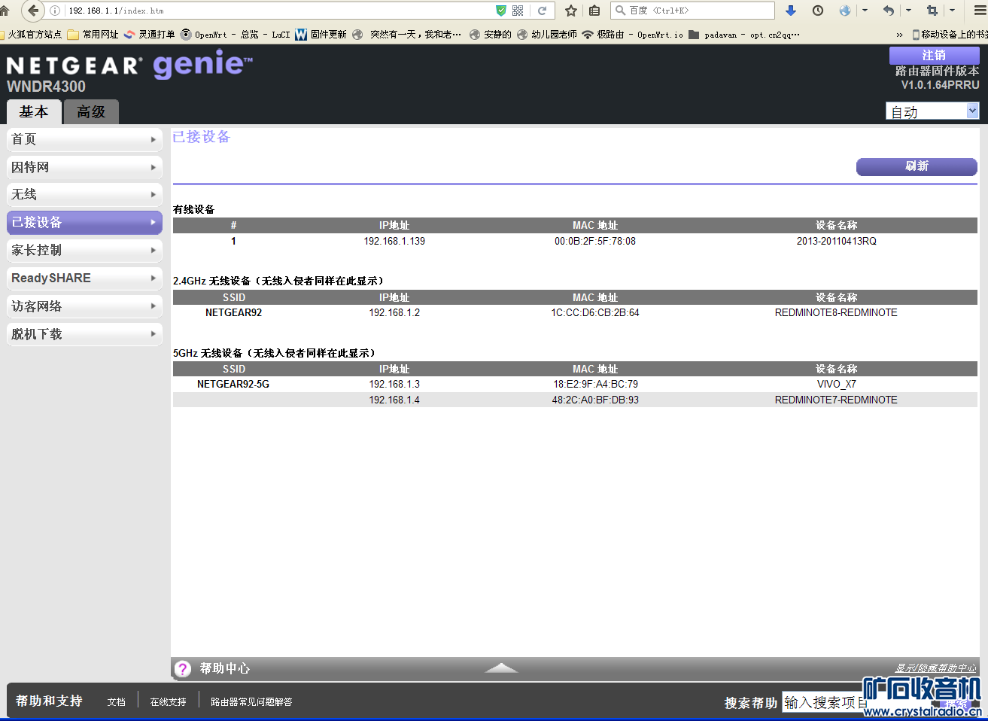Click device name 2013-20110413RQ
Image resolution: width=988 pixels, height=721 pixels.
click(x=837, y=241)
